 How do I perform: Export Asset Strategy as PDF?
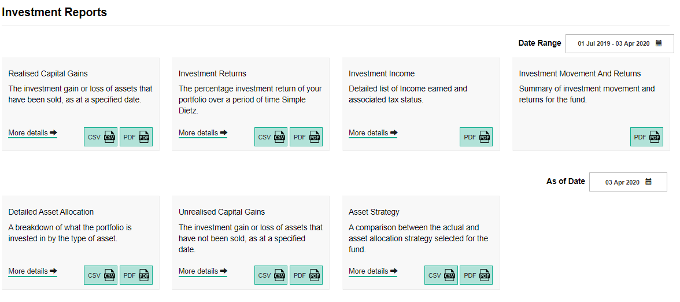[476, 275]
